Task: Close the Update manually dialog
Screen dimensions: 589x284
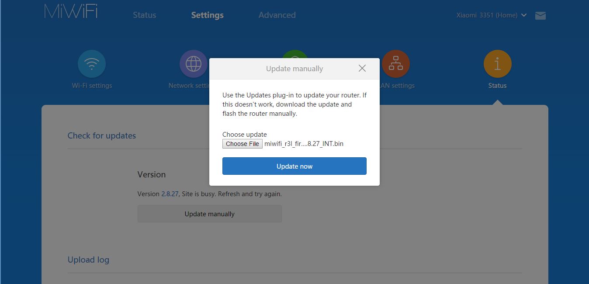Action: click(x=362, y=68)
